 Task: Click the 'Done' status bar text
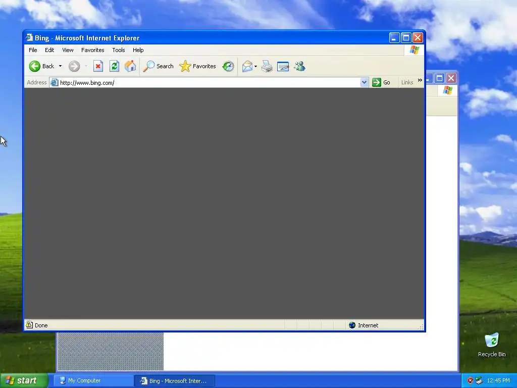click(x=41, y=325)
